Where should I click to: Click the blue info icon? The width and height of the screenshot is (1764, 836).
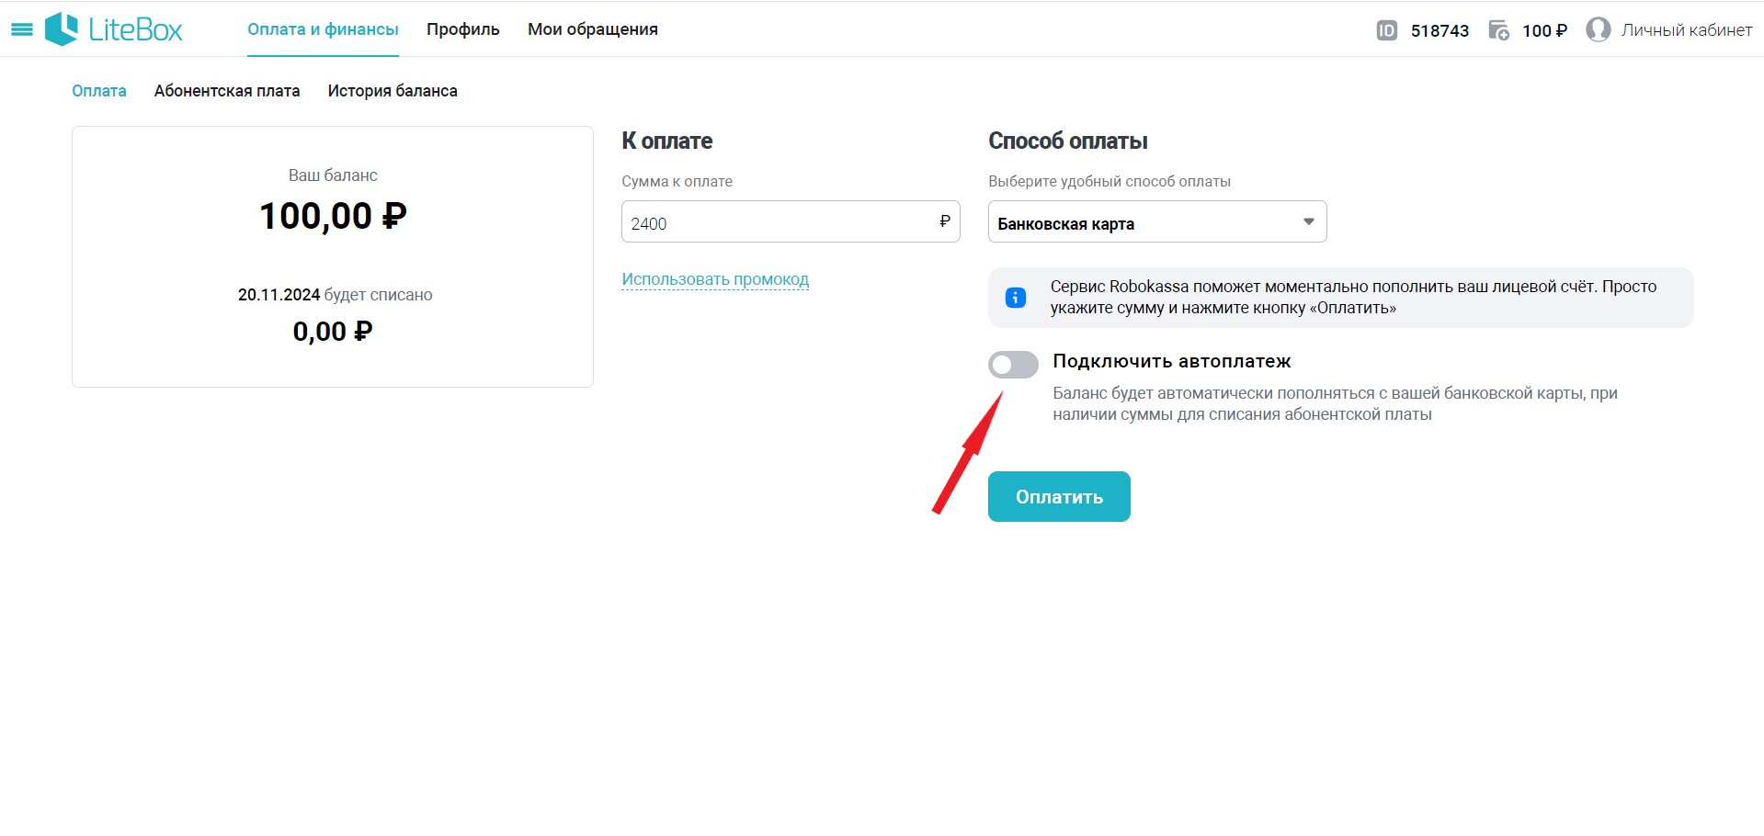pyautogui.click(x=1015, y=297)
